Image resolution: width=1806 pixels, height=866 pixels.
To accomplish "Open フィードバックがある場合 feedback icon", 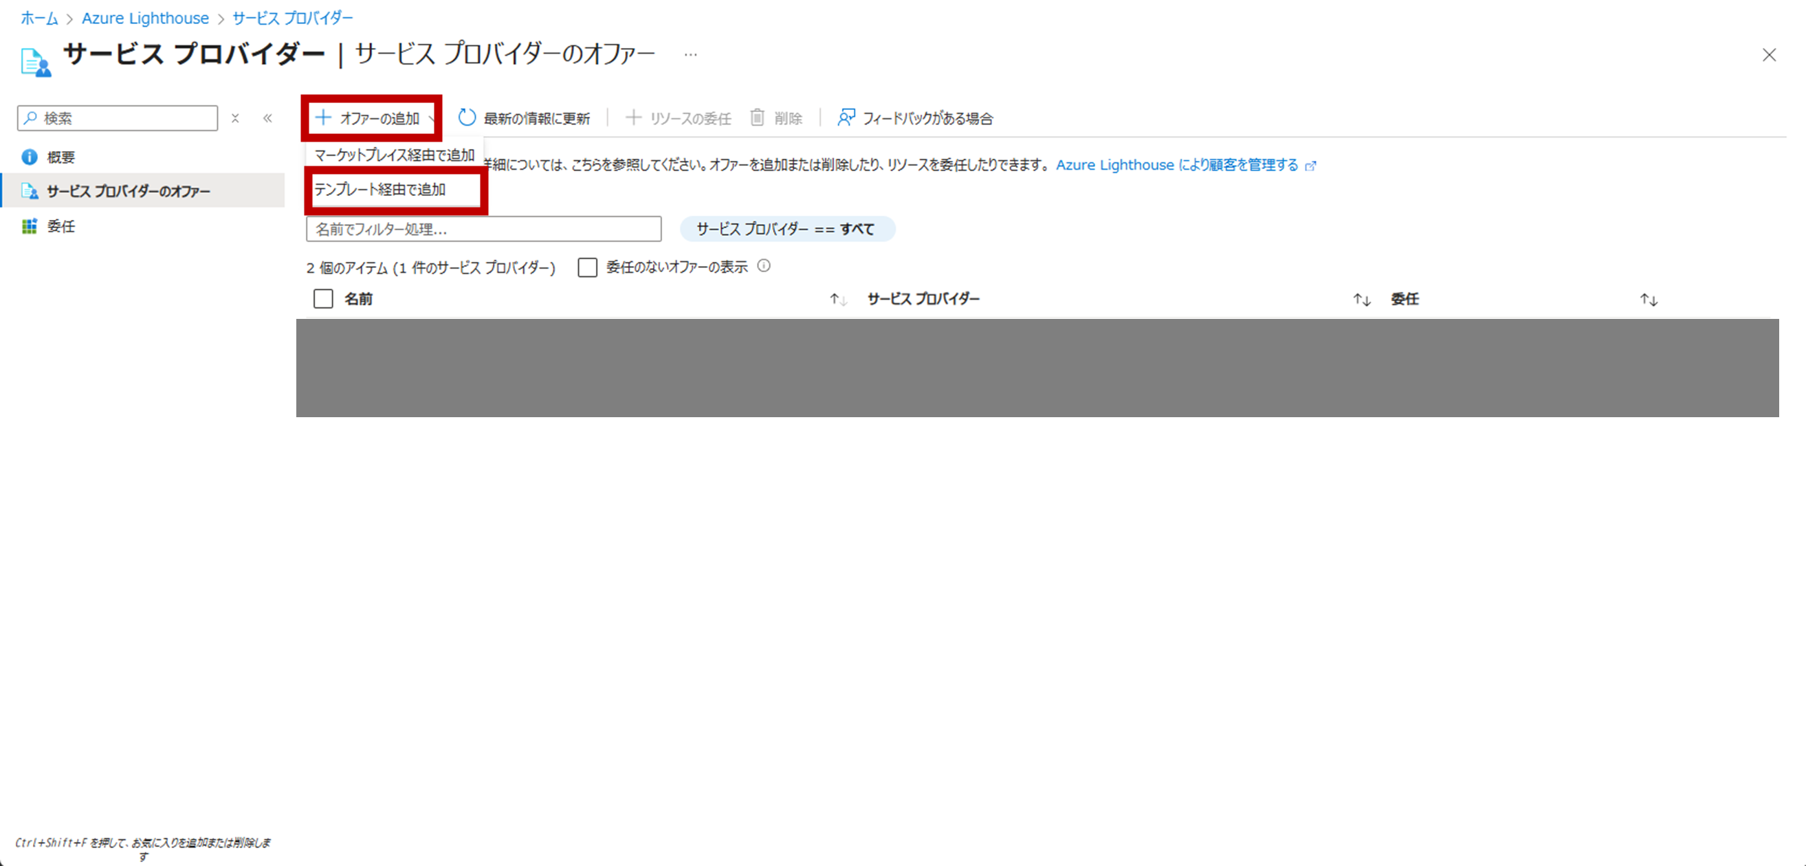I will [x=846, y=118].
